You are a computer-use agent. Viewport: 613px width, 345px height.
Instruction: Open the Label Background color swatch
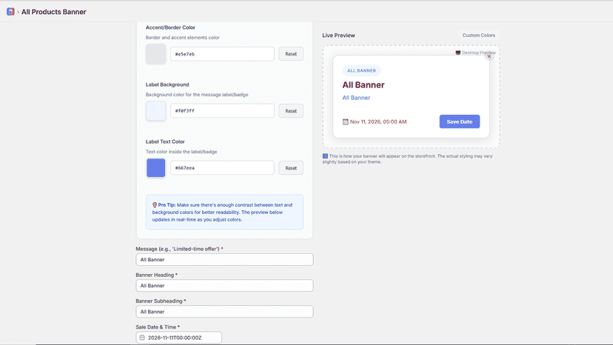tap(155, 111)
